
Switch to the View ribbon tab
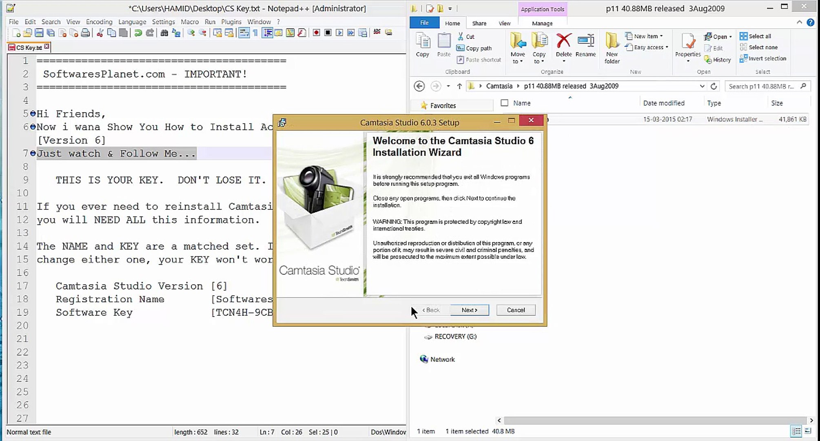(504, 23)
